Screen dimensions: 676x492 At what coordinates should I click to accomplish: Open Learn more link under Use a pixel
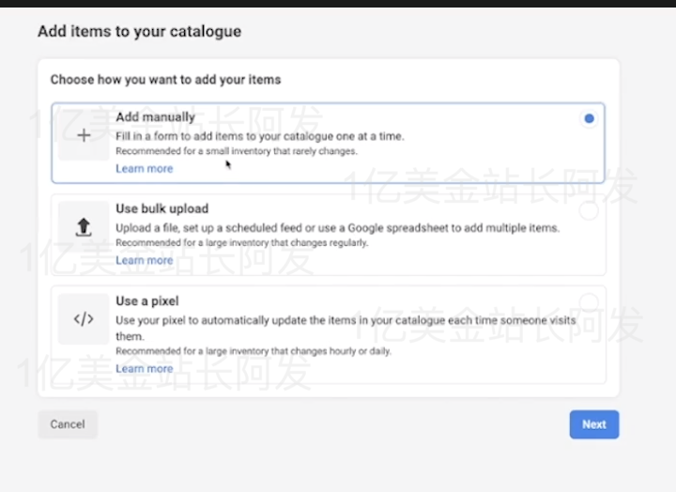[145, 369]
